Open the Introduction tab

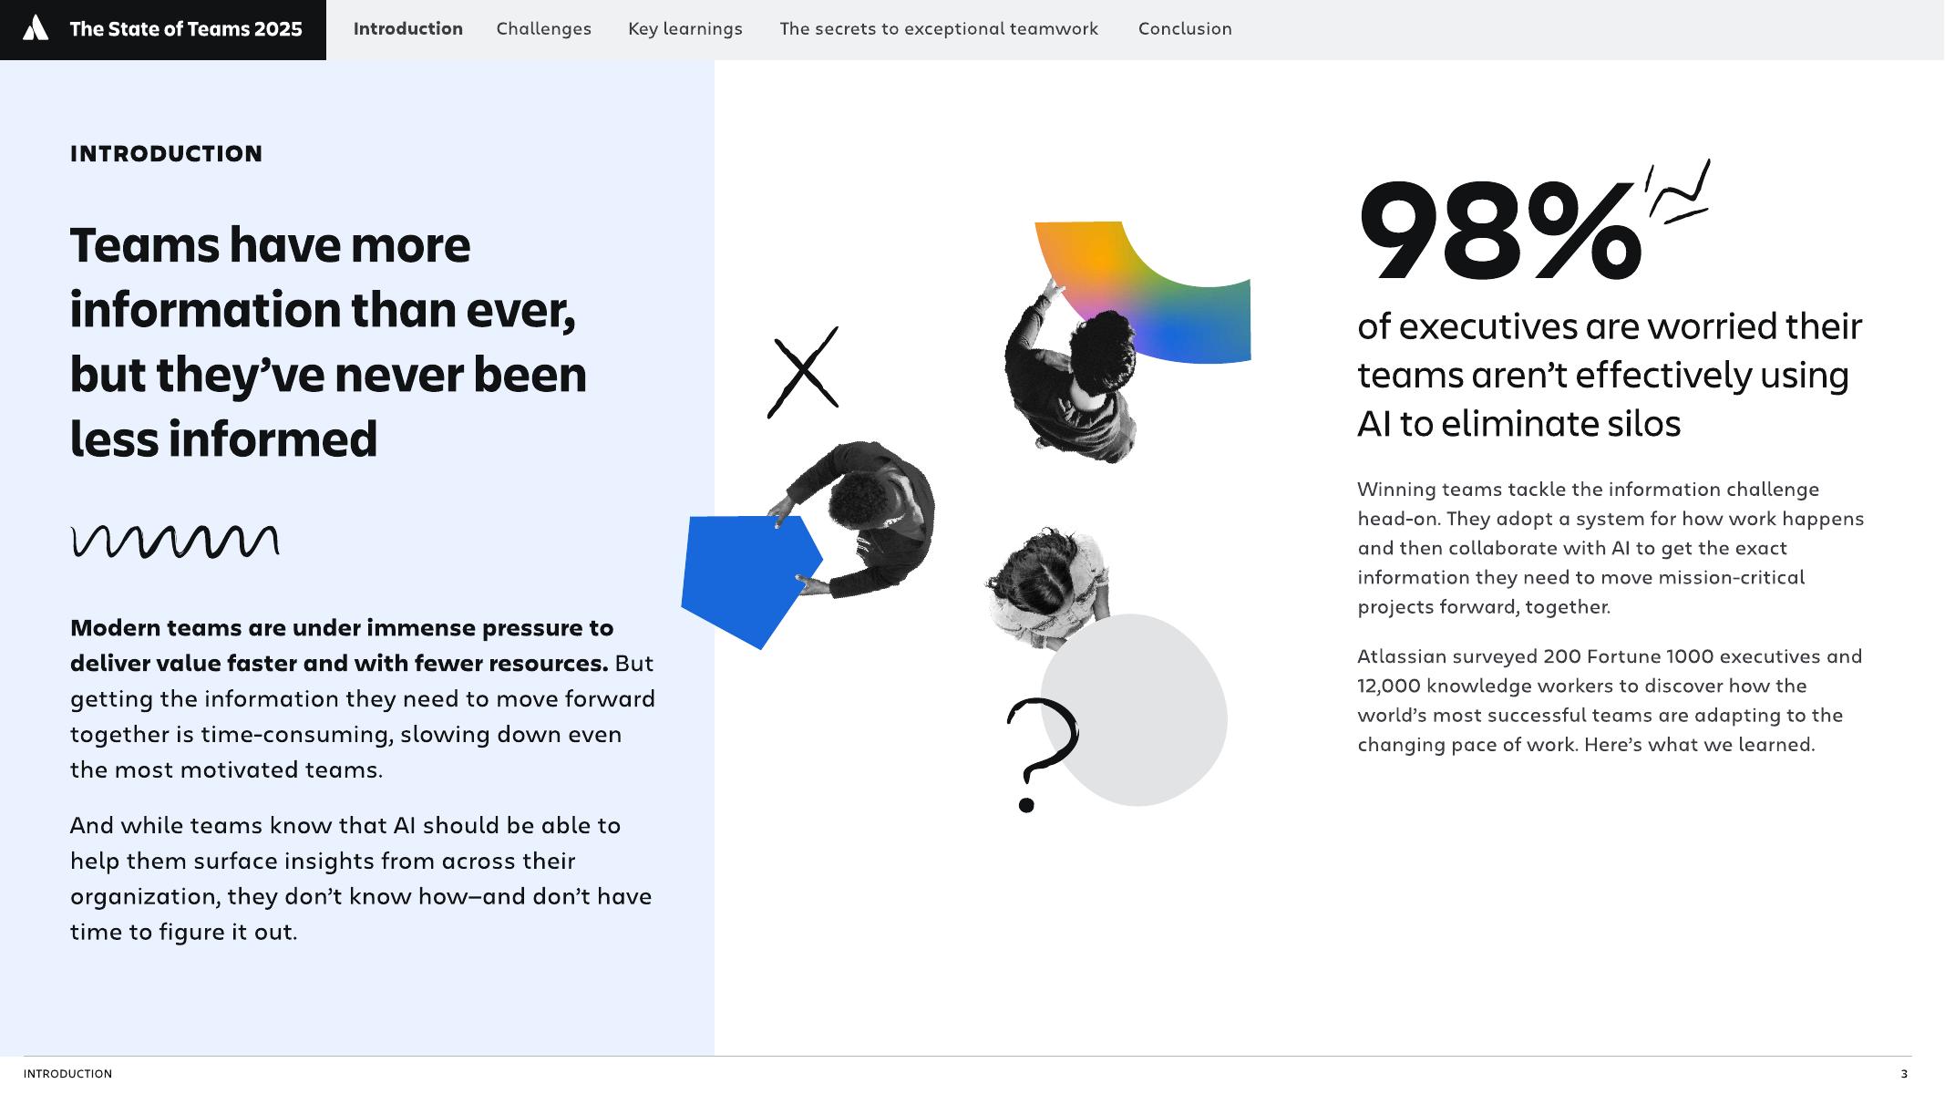click(407, 29)
